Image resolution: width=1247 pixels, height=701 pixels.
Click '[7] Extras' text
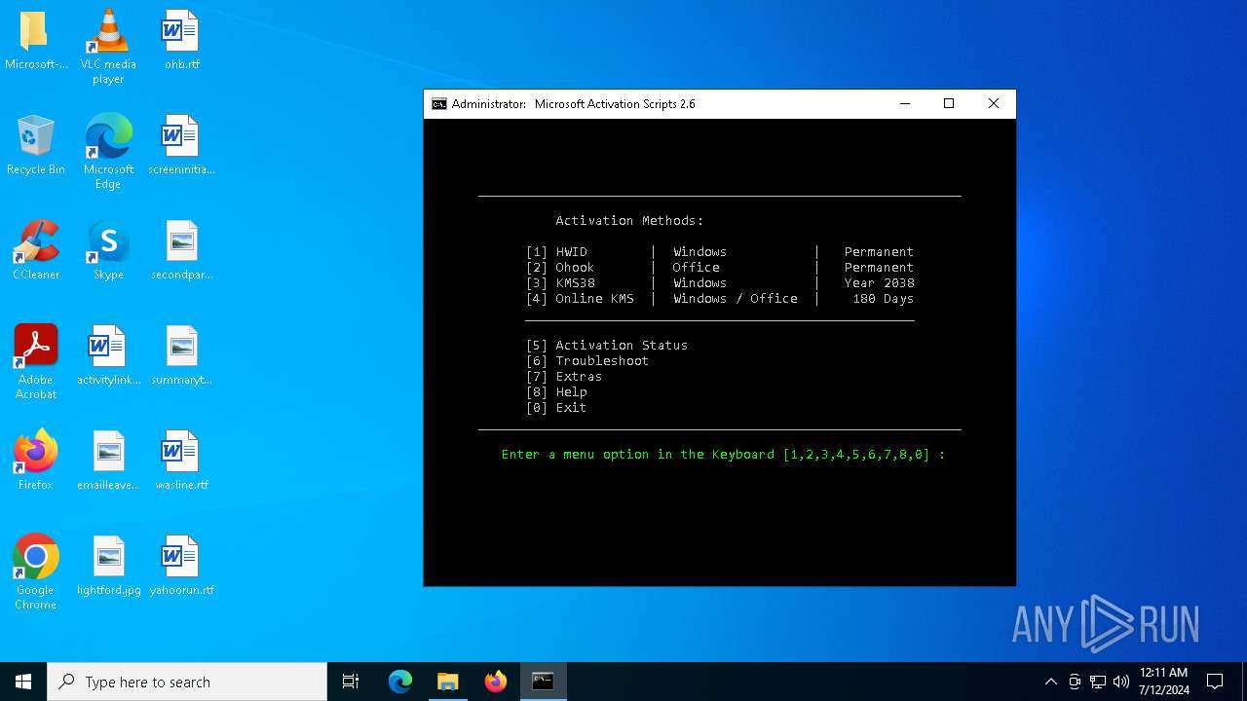click(563, 377)
